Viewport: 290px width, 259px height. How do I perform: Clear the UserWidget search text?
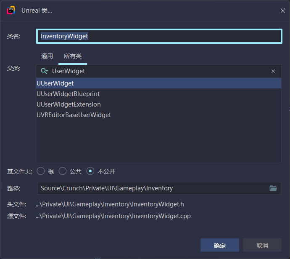click(273, 71)
